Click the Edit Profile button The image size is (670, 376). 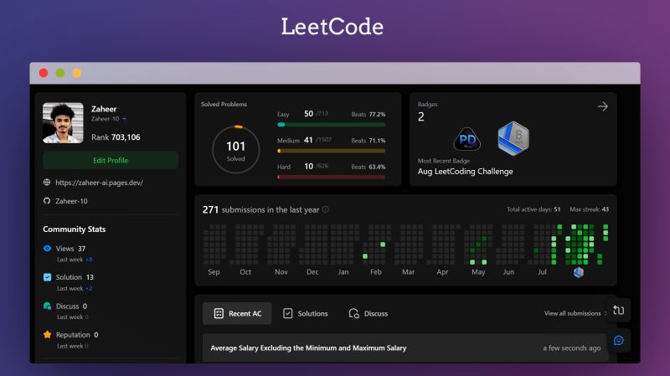pos(111,160)
